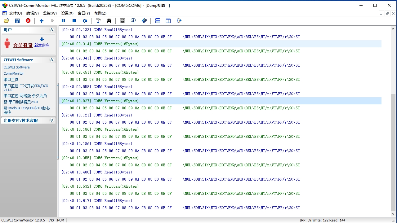Open the 串口调试精灵v8.0 link

coord(20,102)
